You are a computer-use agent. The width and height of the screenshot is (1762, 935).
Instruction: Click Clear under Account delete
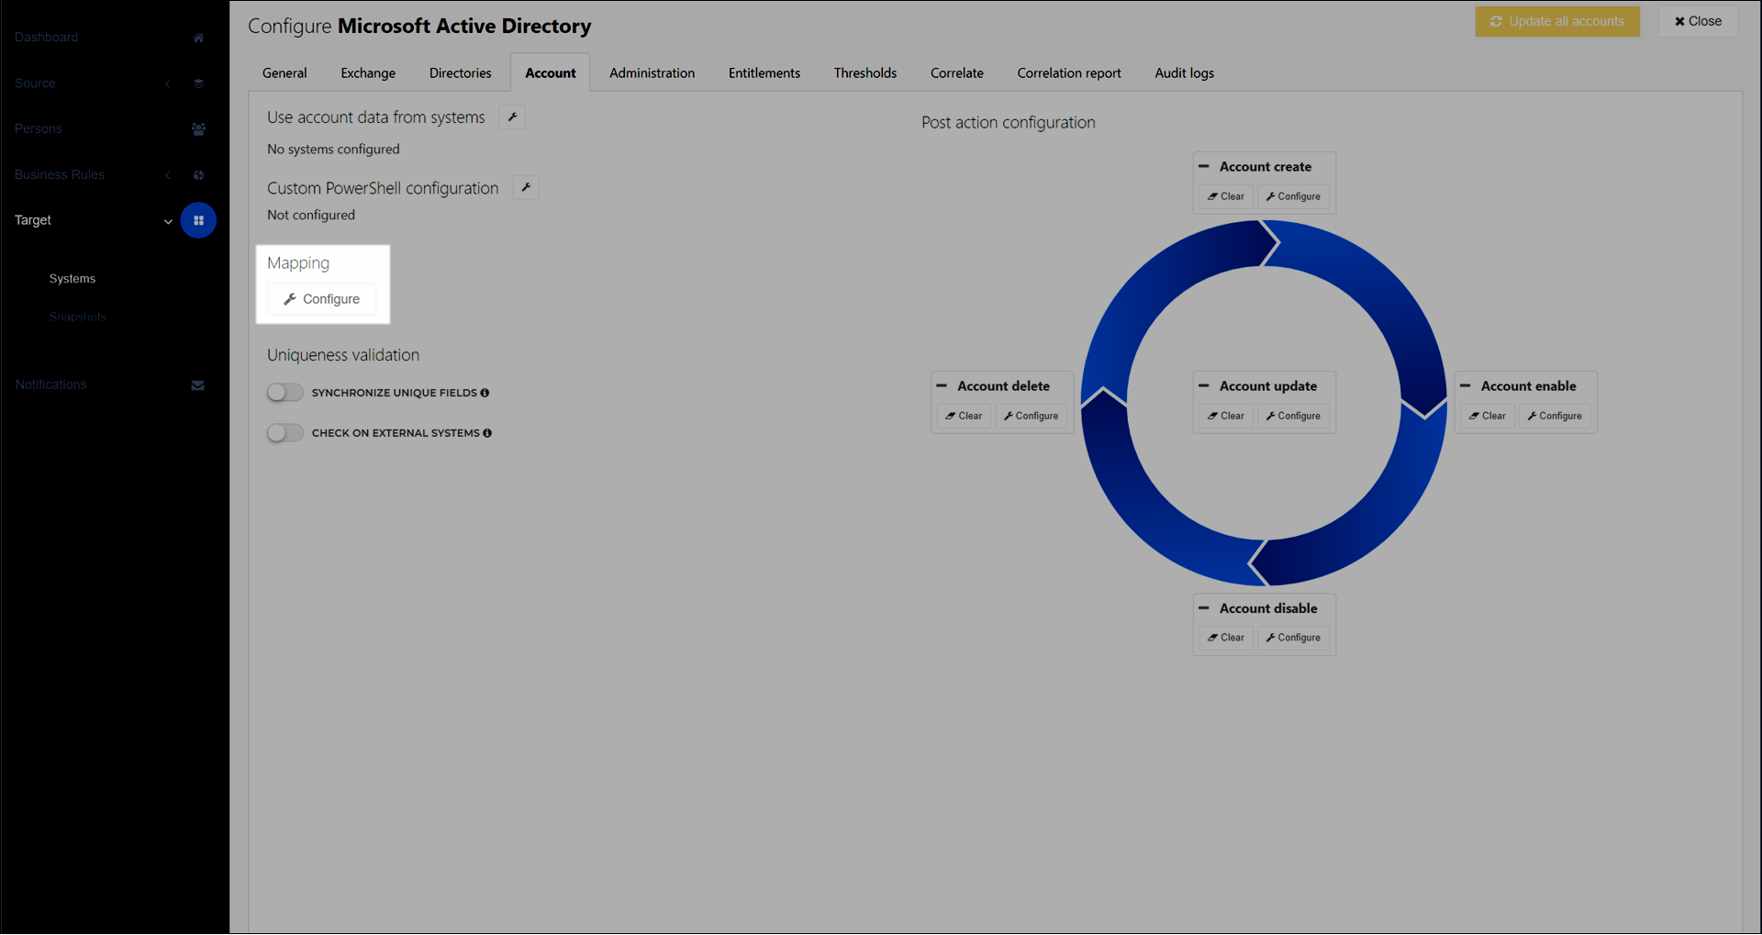tap(964, 416)
